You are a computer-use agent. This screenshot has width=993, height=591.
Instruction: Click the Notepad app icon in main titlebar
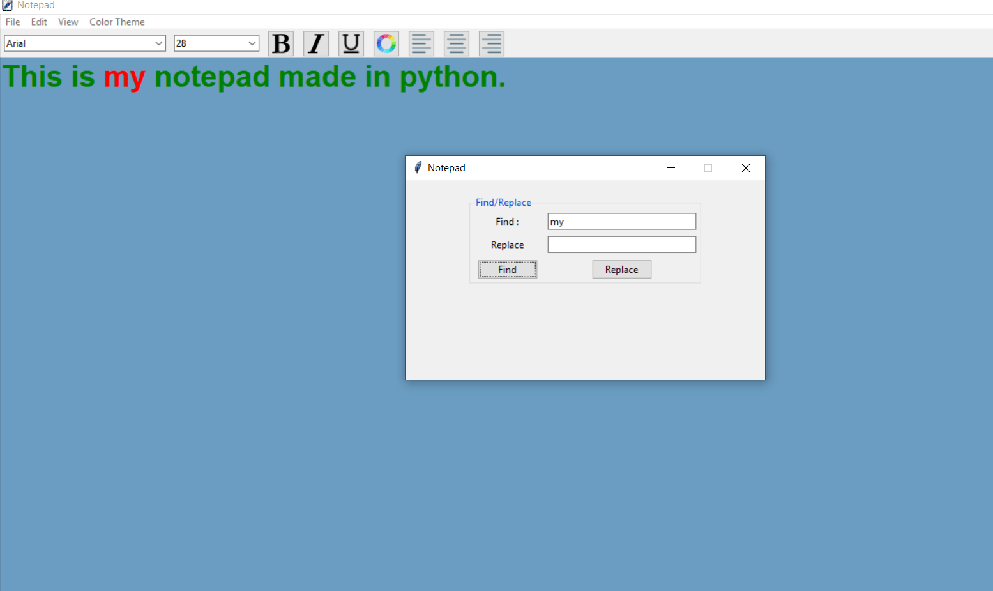7,5
